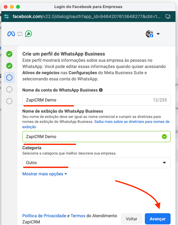Click the install app icon in address bar
Screen dimensions: 178x225
pyautogui.click(x=168, y=16)
